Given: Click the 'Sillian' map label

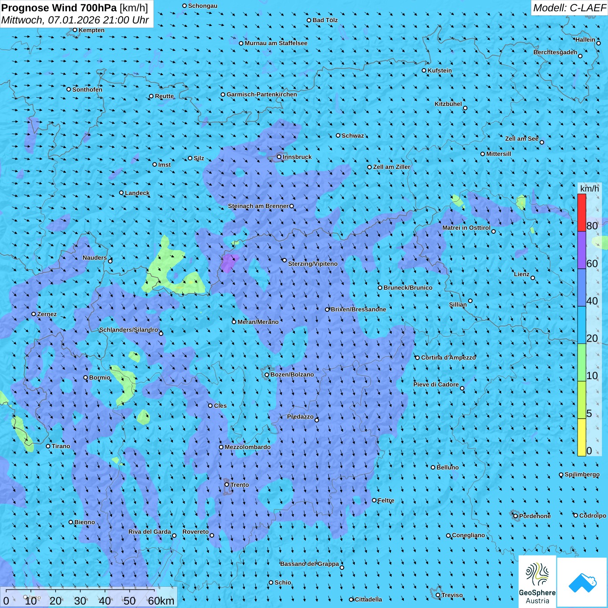Looking at the screenshot, I should click(x=458, y=304).
